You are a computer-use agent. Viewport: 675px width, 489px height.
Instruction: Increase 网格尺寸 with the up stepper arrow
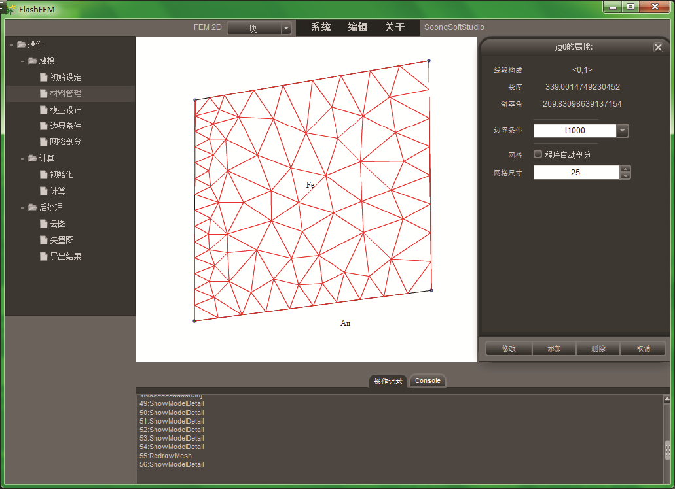coord(625,169)
